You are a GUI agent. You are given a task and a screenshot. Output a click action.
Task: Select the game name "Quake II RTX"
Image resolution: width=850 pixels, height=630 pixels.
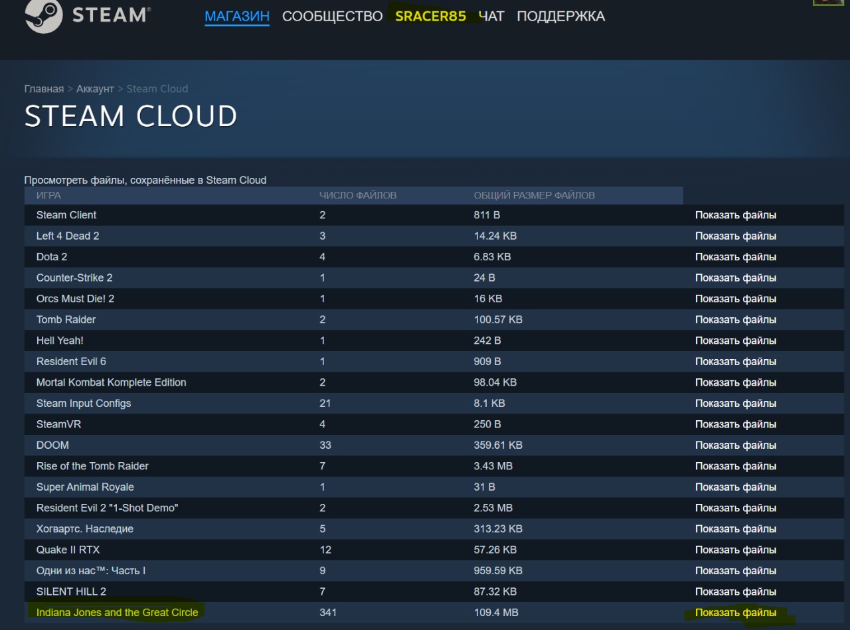tap(68, 550)
